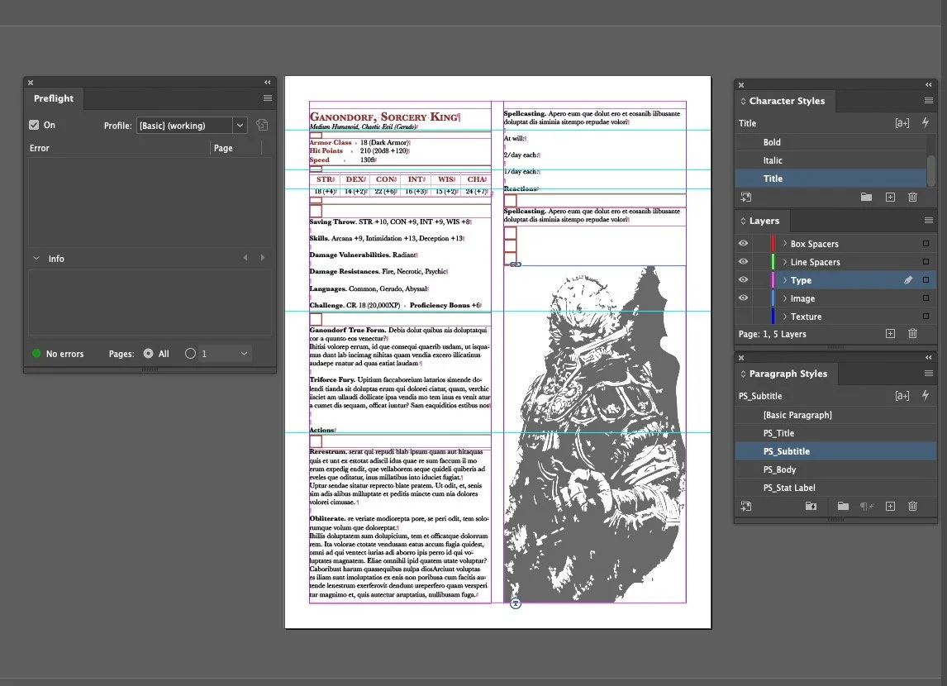Create a new character style
Screen dimensions: 947x686
890,197
